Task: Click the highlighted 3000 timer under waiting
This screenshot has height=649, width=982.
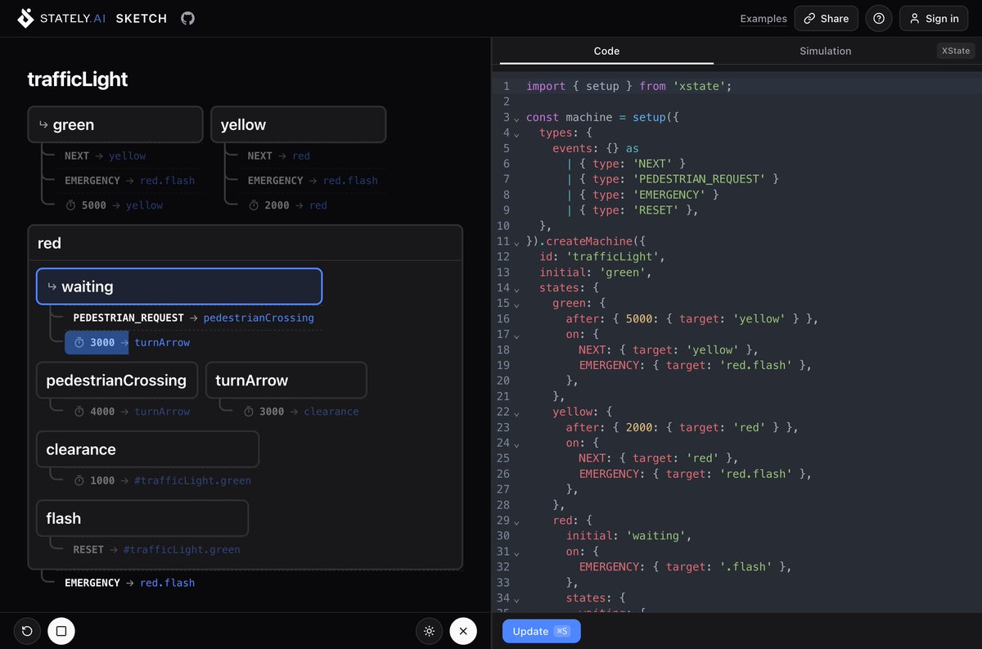Action: tap(97, 342)
